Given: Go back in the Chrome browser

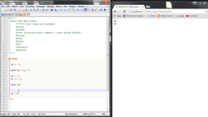Looking at the screenshot, I should [x=115, y=12].
